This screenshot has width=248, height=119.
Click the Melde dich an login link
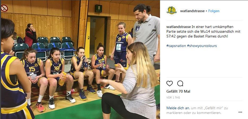(x=178, y=108)
